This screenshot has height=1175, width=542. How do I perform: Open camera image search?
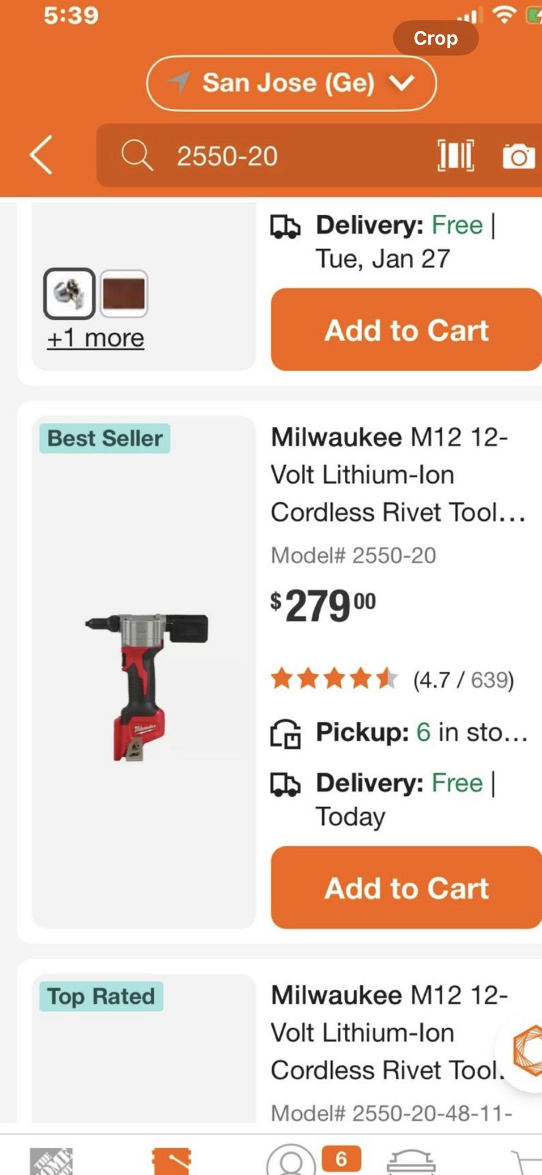click(518, 157)
